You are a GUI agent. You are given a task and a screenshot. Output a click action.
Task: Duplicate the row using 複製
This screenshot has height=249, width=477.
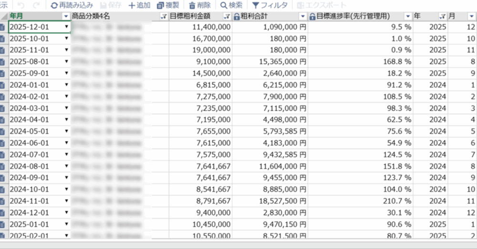(169, 5)
